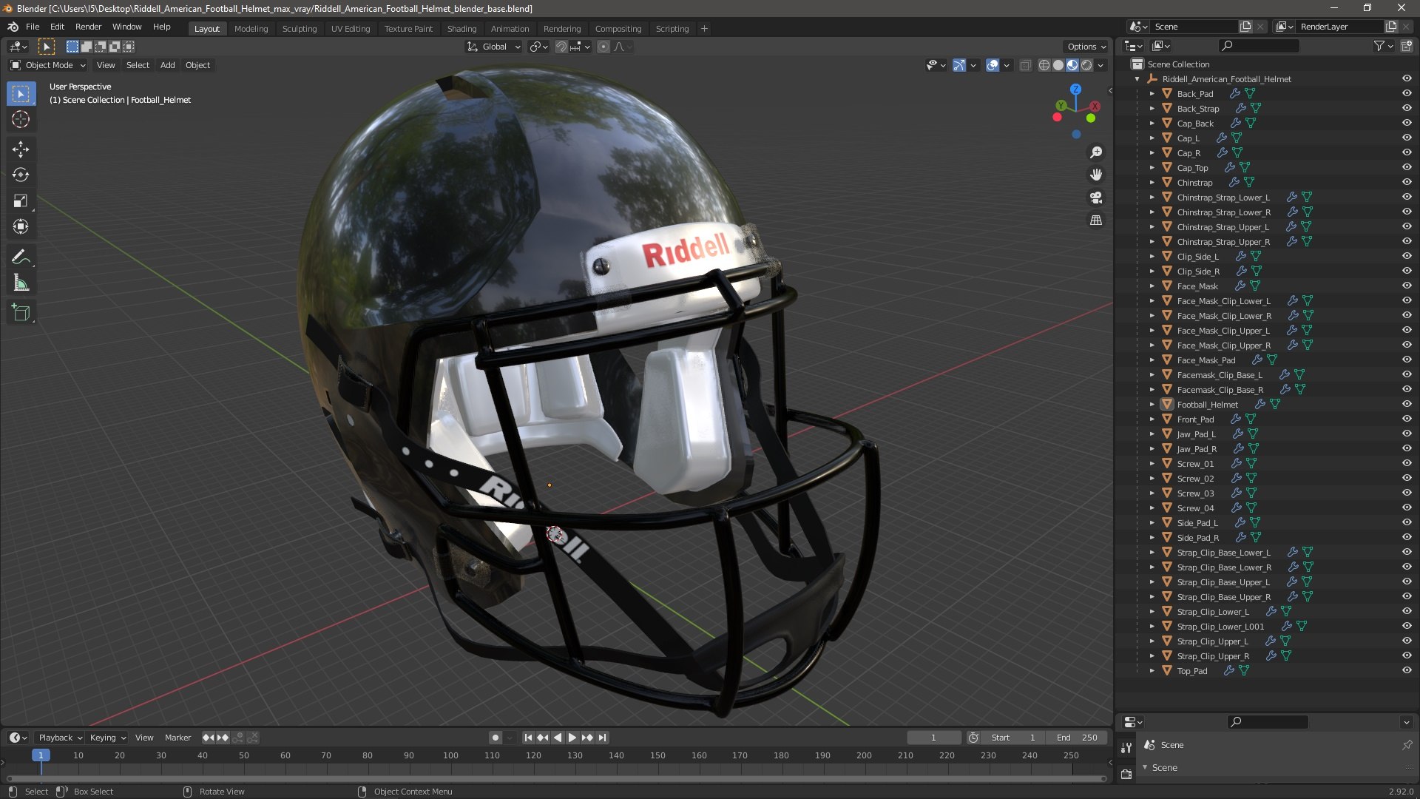Image resolution: width=1420 pixels, height=799 pixels.
Task: Click Select in viewport header
Action: pos(138,65)
